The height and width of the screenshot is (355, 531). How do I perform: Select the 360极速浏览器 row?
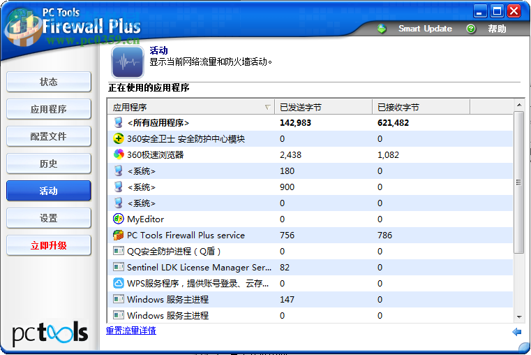(311, 154)
